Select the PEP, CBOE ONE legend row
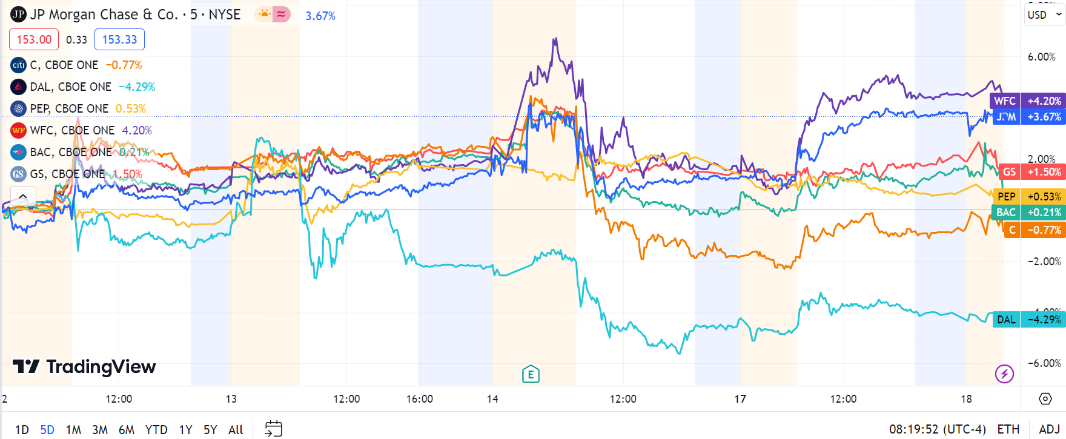This screenshot has height=439, width=1066. tap(79, 108)
